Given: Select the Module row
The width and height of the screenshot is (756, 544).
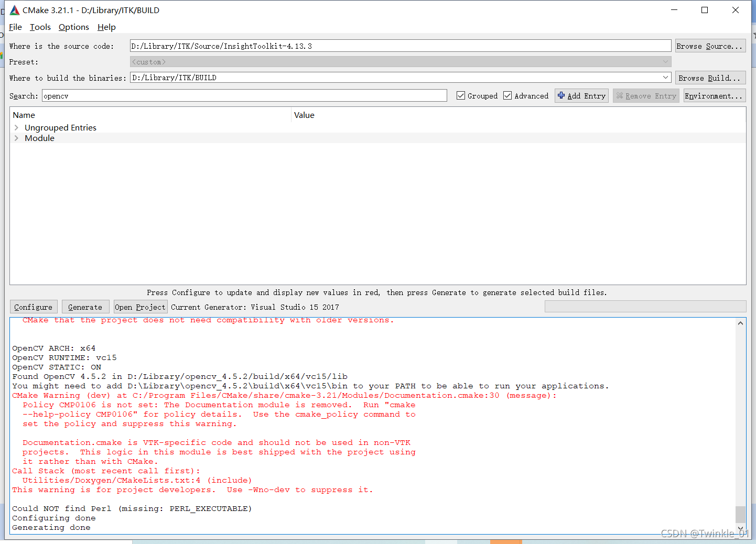Looking at the screenshot, I should 377,138.
